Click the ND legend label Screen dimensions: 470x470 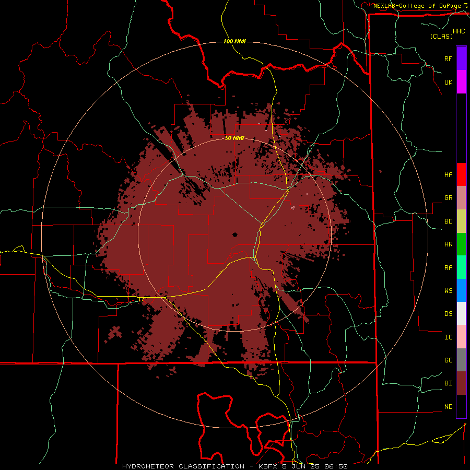pos(448,406)
